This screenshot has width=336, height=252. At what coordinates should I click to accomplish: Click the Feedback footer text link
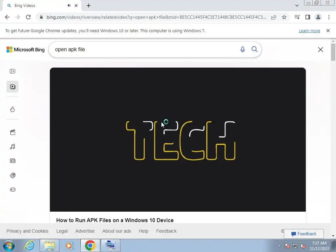point(166,231)
